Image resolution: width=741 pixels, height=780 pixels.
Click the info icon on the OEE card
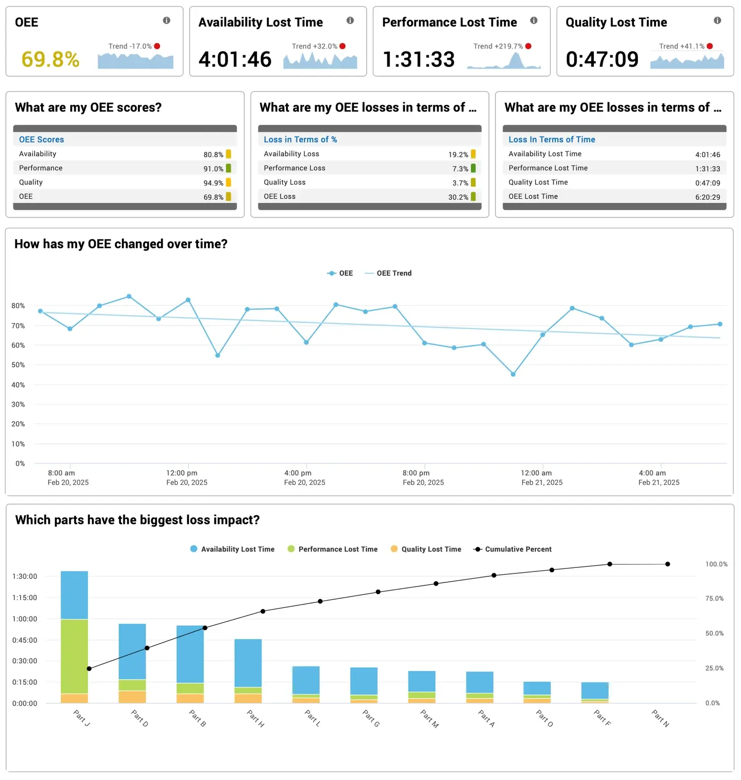pyautogui.click(x=166, y=20)
